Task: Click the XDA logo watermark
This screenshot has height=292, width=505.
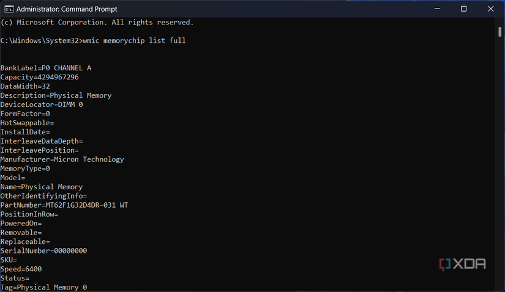Action: tap(462, 264)
